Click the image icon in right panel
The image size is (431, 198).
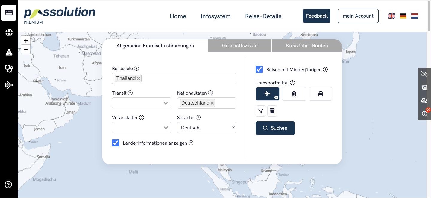[x=424, y=87]
